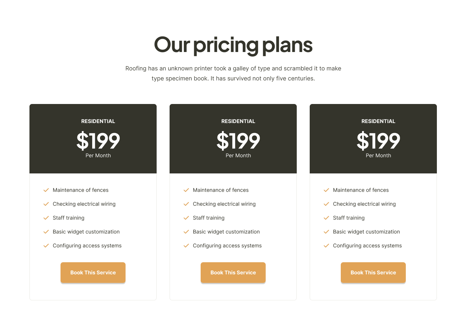Screen dimensions: 466x332
Task: Click the Our pricing plans heading
Action: (233, 45)
